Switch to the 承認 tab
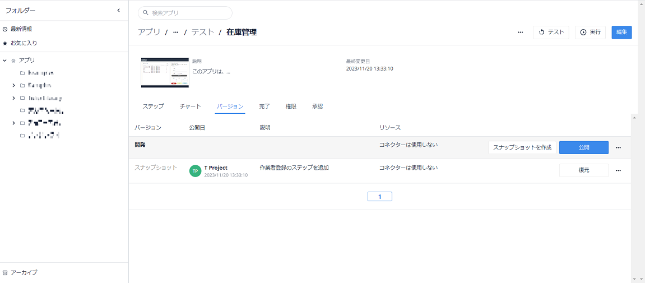 tap(317, 106)
